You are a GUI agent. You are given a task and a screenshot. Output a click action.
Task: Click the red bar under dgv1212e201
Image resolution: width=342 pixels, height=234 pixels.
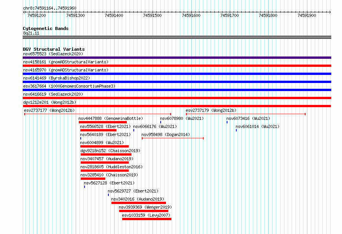coord(177,106)
